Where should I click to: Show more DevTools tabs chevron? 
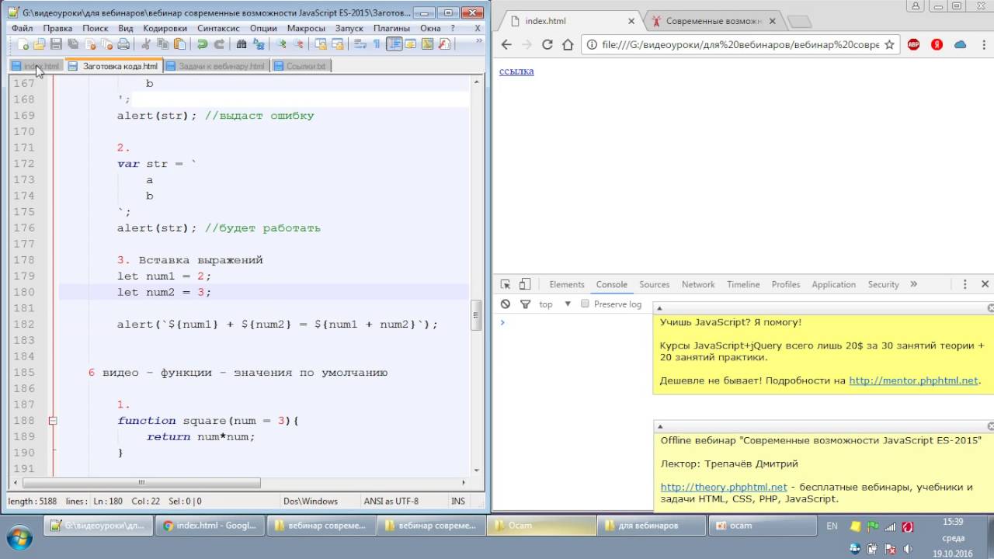coord(913,284)
